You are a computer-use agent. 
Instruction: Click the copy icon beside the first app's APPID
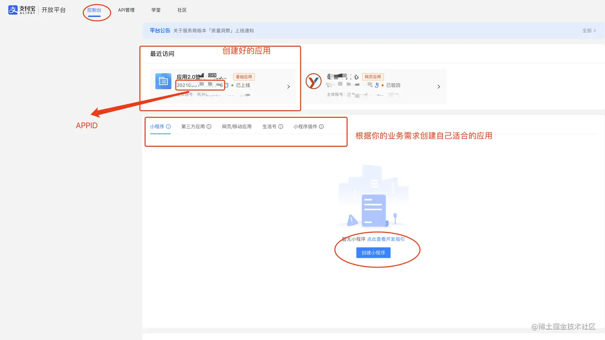coord(226,85)
